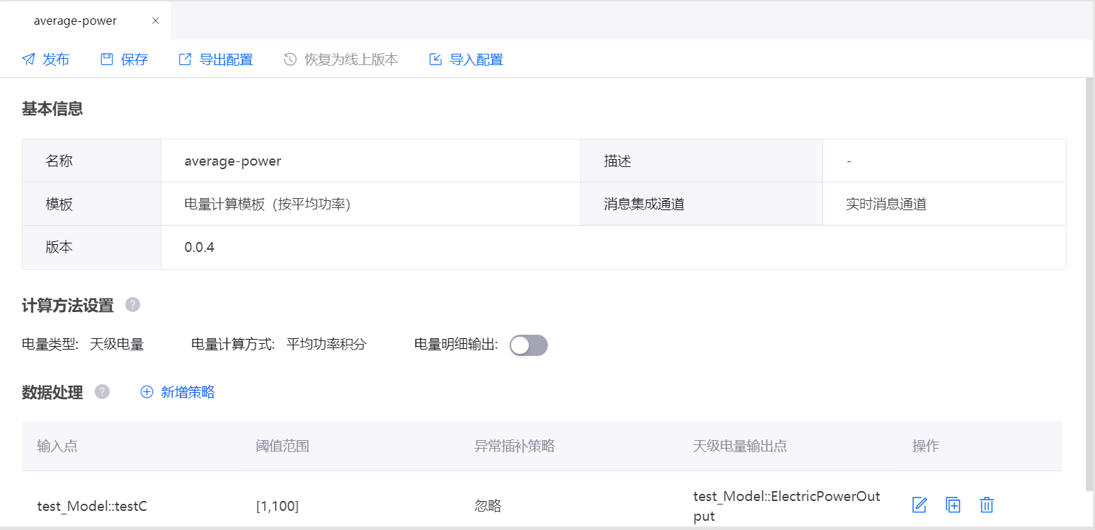Select the test_Model::testC input point cell
Viewport: 1095px width, 530px height.
tap(92, 506)
